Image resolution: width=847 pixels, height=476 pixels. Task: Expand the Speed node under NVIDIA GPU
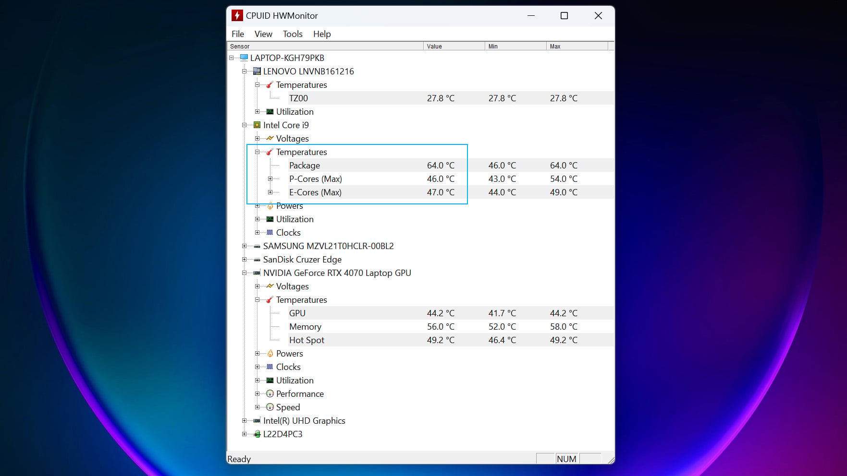257,407
